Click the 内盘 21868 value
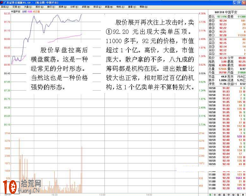The height and width of the screenshot is (196, 246). (242, 72)
